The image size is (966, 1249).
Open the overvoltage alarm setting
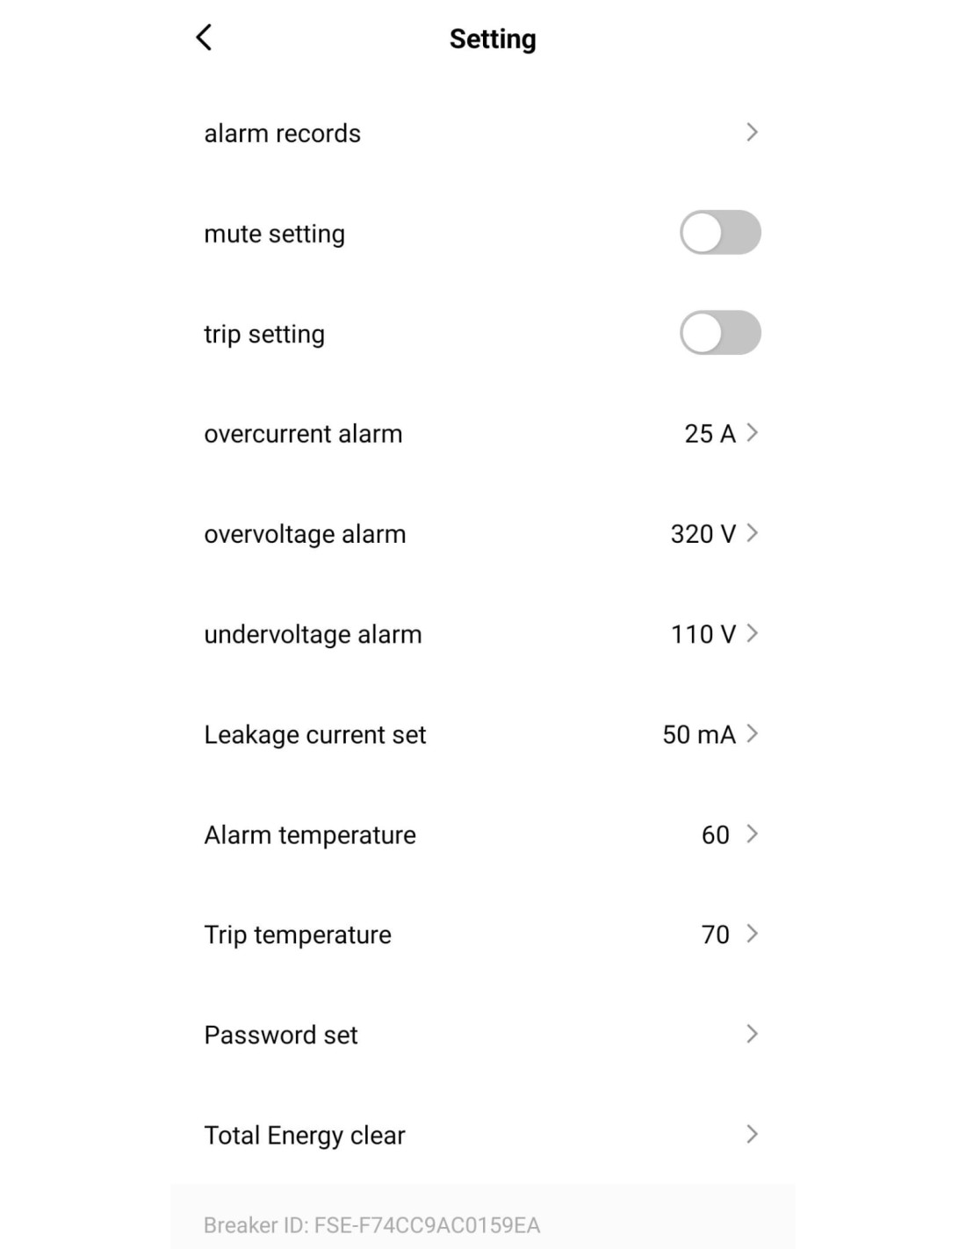pyautogui.click(x=483, y=534)
